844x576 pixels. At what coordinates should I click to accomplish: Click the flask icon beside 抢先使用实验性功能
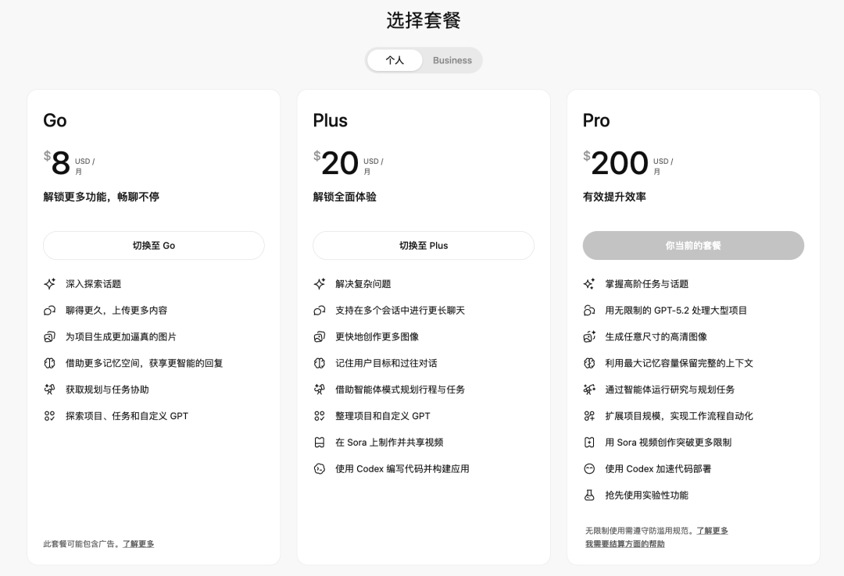[589, 495]
